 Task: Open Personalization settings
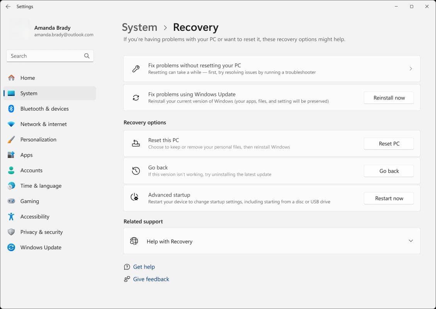tap(50, 139)
